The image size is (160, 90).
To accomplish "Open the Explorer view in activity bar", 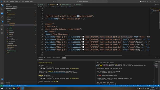I will tap(2, 5).
